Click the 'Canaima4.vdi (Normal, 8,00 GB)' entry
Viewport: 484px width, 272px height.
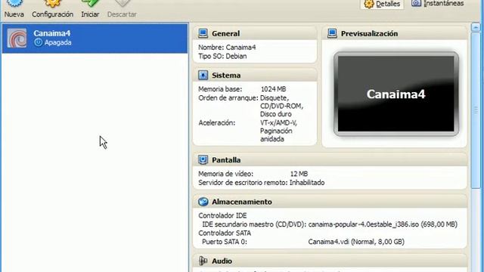pyautogui.click(x=356, y=242)
